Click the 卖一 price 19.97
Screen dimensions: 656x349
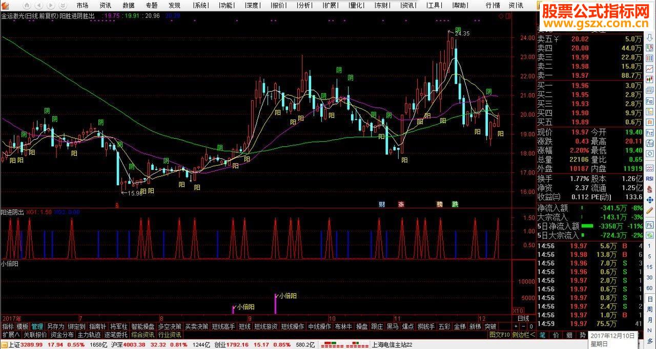[x=580, y=75]
